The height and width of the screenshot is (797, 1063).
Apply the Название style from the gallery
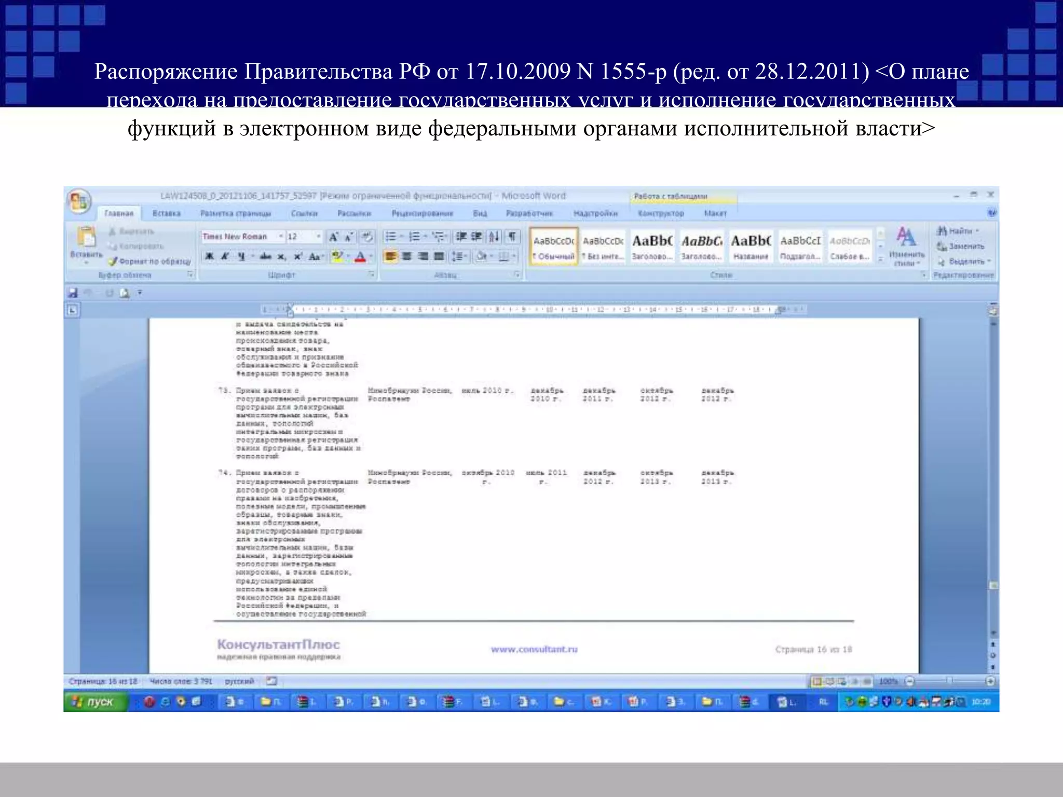tap(751, 247)
